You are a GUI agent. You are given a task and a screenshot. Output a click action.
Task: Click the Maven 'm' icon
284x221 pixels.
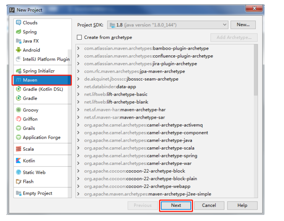coord(18,80)
